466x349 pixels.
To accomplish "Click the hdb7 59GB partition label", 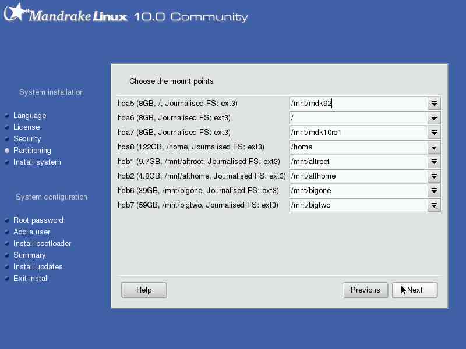I will point(198,205).
